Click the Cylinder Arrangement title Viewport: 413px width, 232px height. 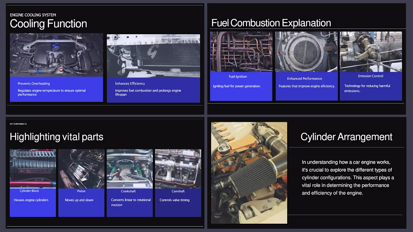coord(346,137)
